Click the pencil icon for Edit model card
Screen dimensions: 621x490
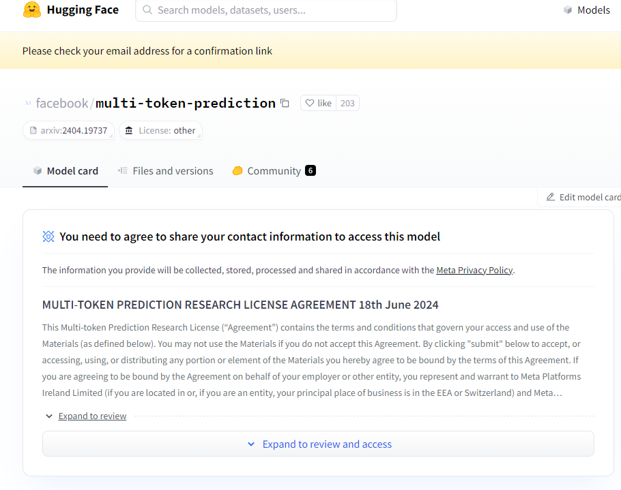coord(550,197)
